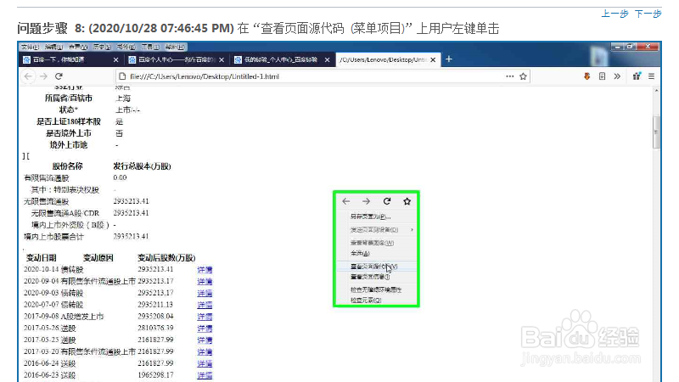Viewport: 679px width, 382px height.
Task: Click the toolbar forward arrow
Action: click(x=43, y=76)
